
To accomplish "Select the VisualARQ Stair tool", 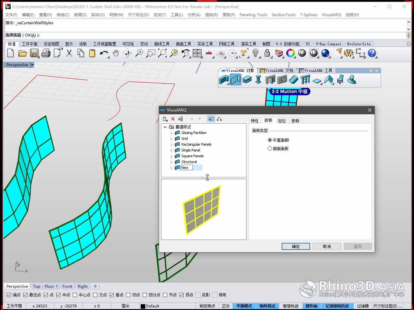I will 294,79.
